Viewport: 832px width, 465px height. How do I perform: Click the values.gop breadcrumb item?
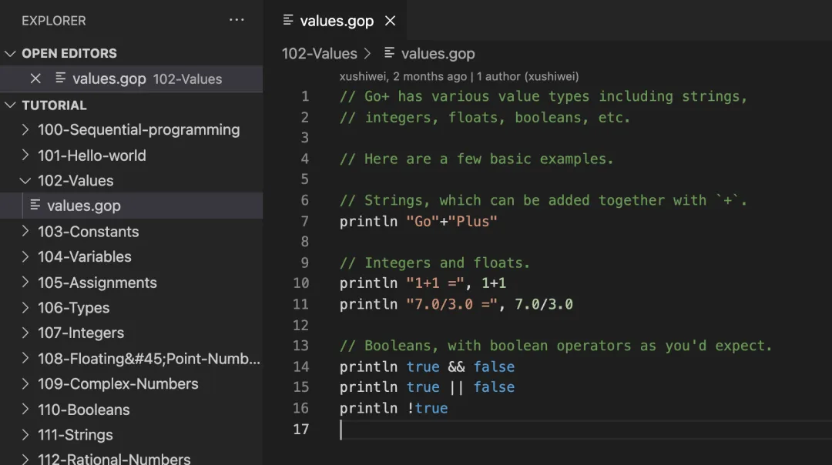click(438, 53)
